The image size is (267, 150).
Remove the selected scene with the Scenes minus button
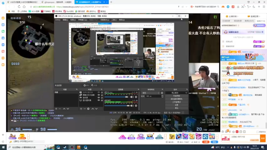[x=60, y=109]
